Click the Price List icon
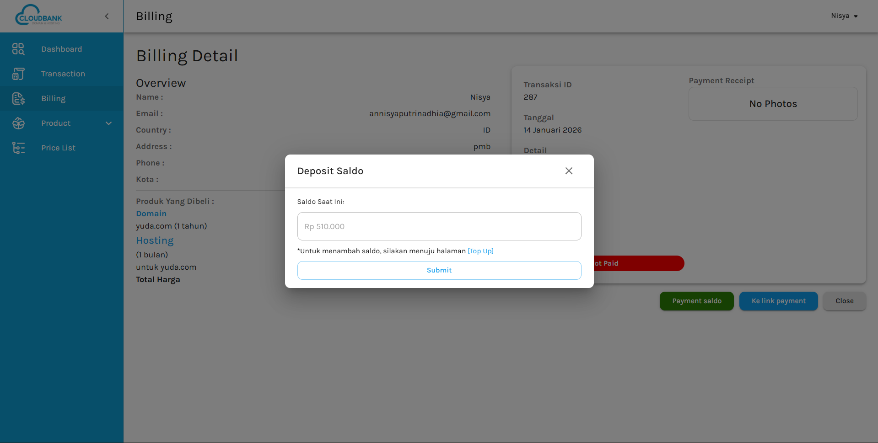Image resolution: width=878 pixels, height=443 pixels. click(x=18, y=148)
